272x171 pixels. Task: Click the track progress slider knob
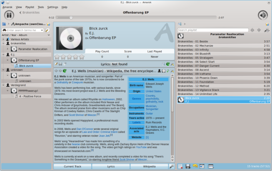pyautogui.click(x=71, y=18)
